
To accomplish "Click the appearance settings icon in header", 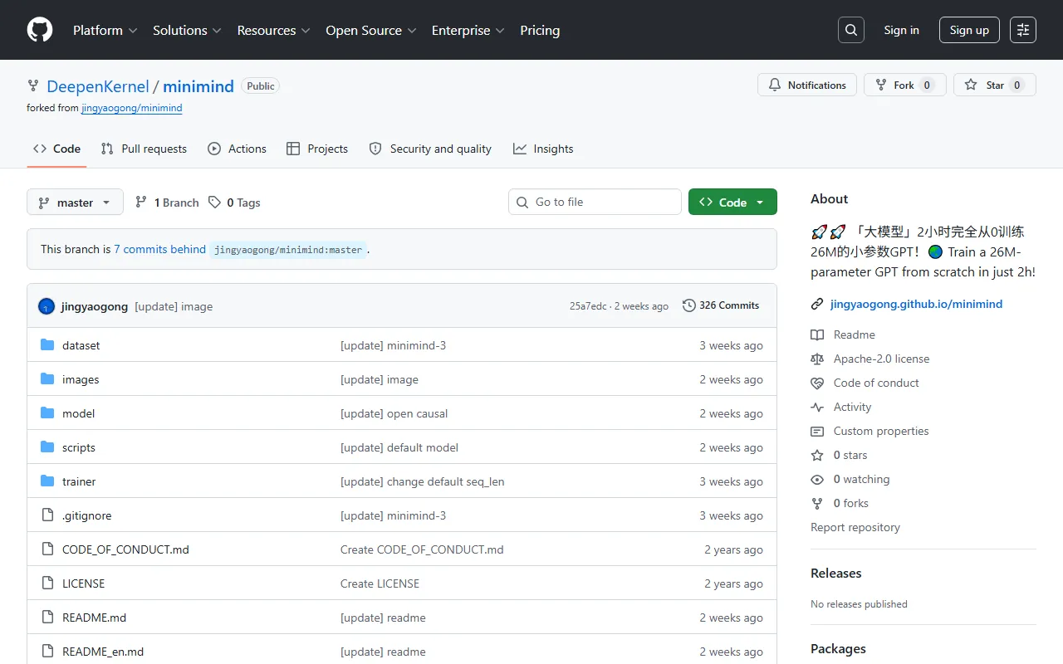I will tap(1022, 30).
